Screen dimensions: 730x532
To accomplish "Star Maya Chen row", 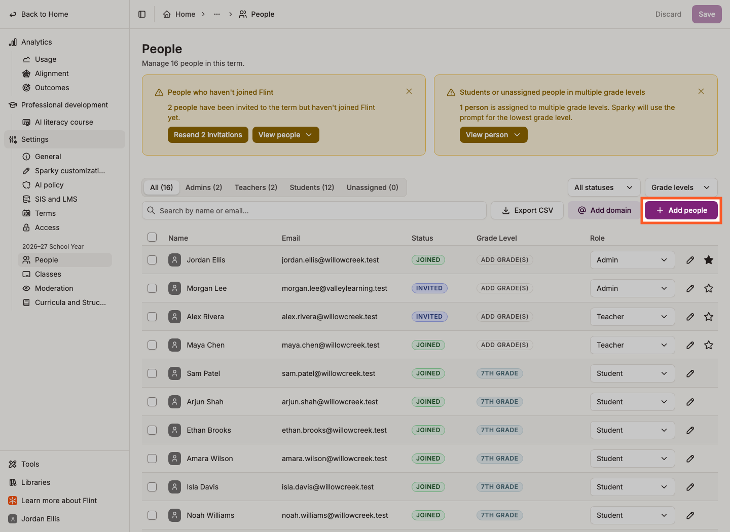I will tap(709, 345).
